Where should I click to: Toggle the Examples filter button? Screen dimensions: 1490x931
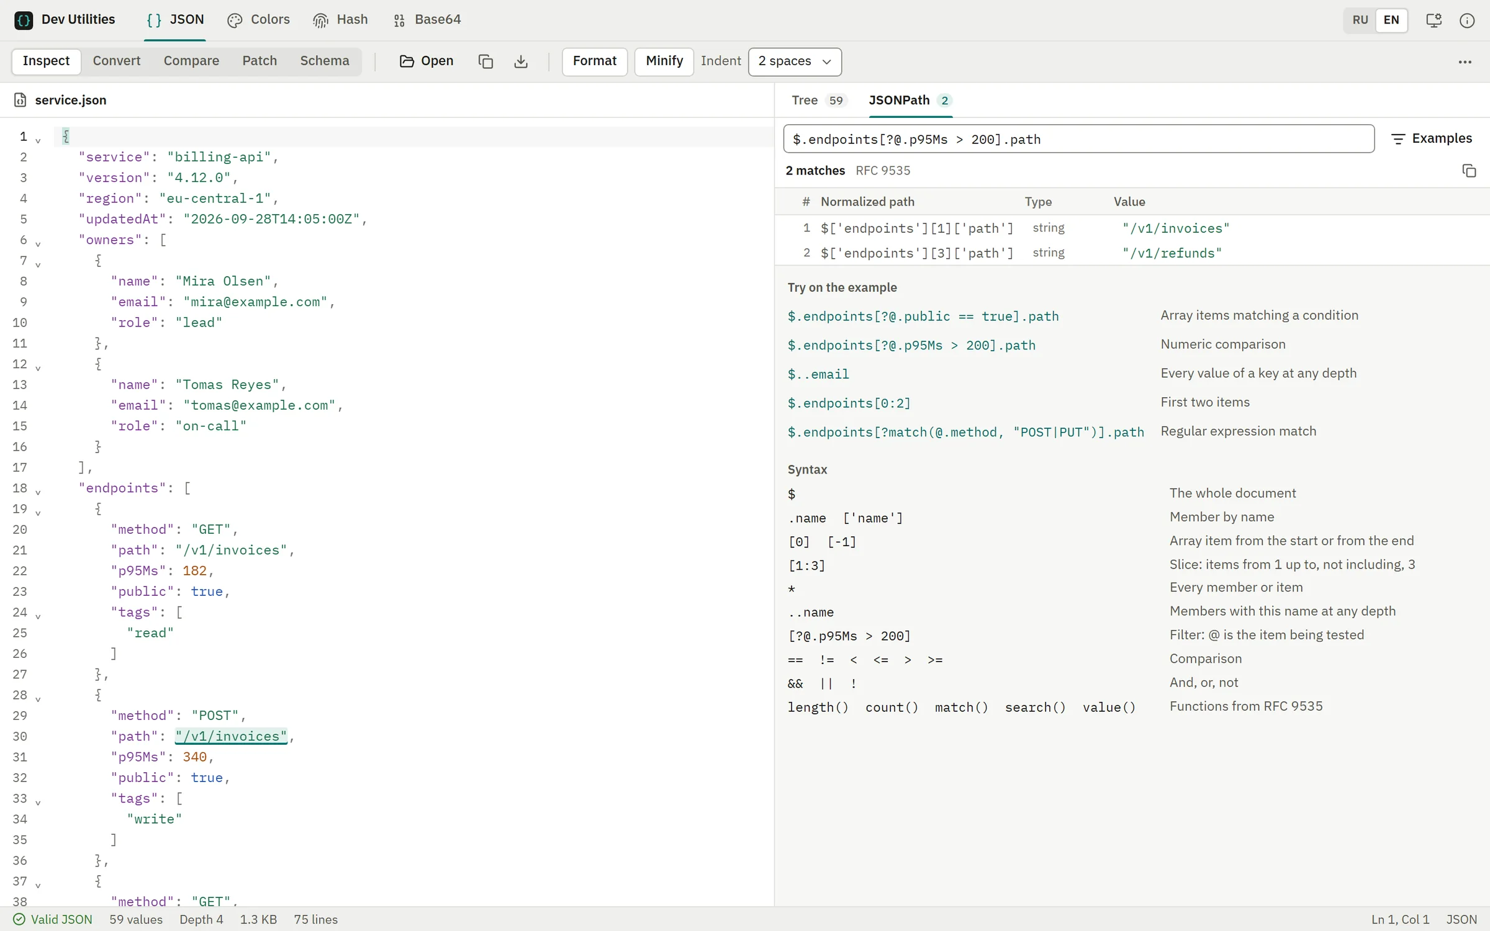pos(1432,138)
